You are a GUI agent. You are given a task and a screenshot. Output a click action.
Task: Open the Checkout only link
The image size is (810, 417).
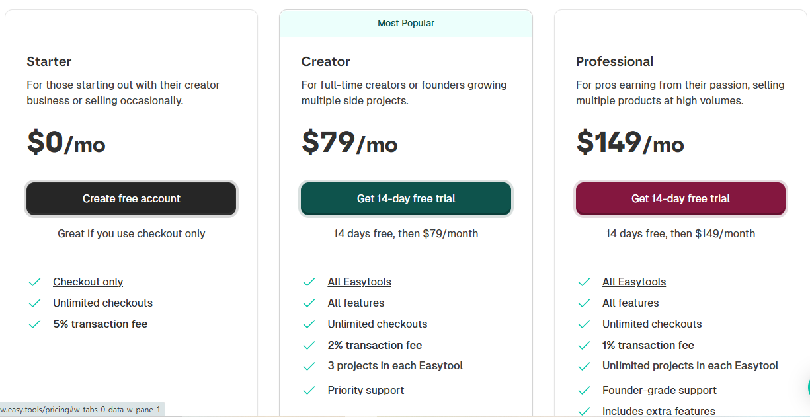click(88, 282)
